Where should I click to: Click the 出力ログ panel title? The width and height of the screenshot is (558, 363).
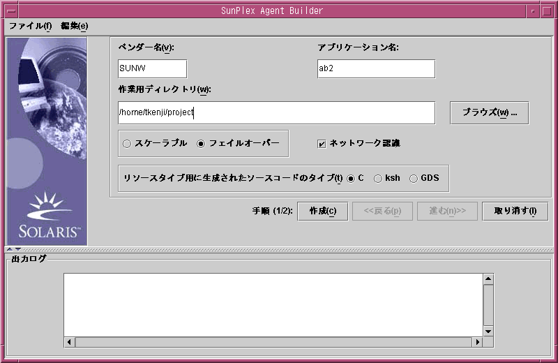[x=29, y=259]
